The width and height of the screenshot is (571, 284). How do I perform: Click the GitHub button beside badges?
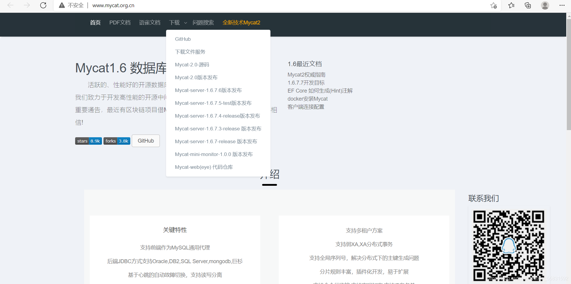point(146,141)
